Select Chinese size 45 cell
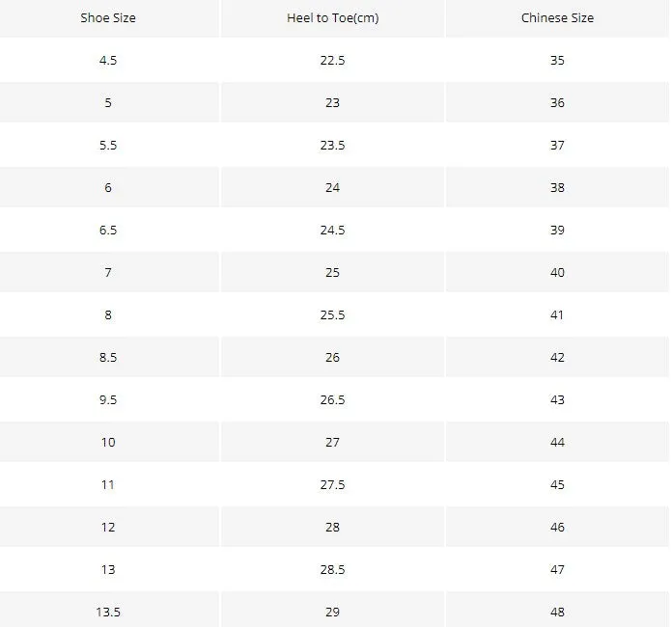The height and width of the screenshot is (627, 671). point(557,484)
